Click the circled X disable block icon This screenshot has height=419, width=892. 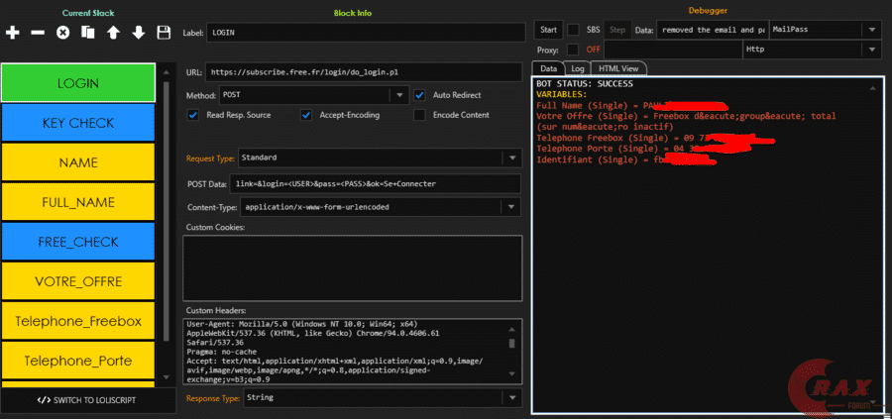pos(62,33)
